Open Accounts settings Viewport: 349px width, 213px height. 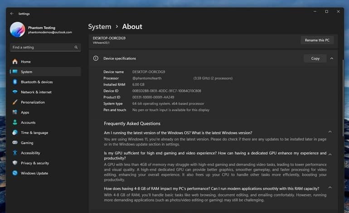(45, 122)
